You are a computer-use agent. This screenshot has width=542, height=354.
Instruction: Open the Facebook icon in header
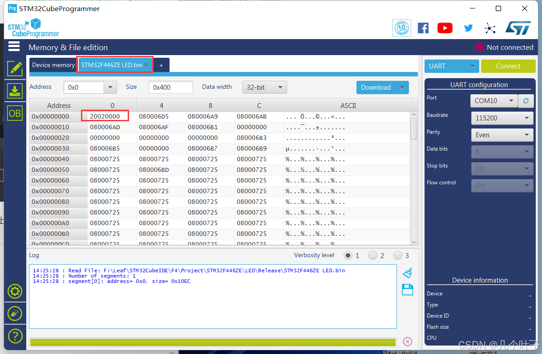[423, 28]
